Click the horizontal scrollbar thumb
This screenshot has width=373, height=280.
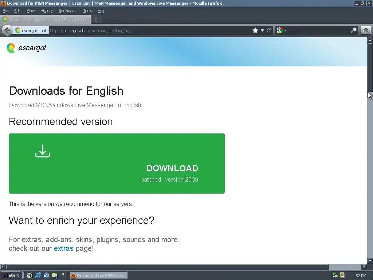[168, 267]
